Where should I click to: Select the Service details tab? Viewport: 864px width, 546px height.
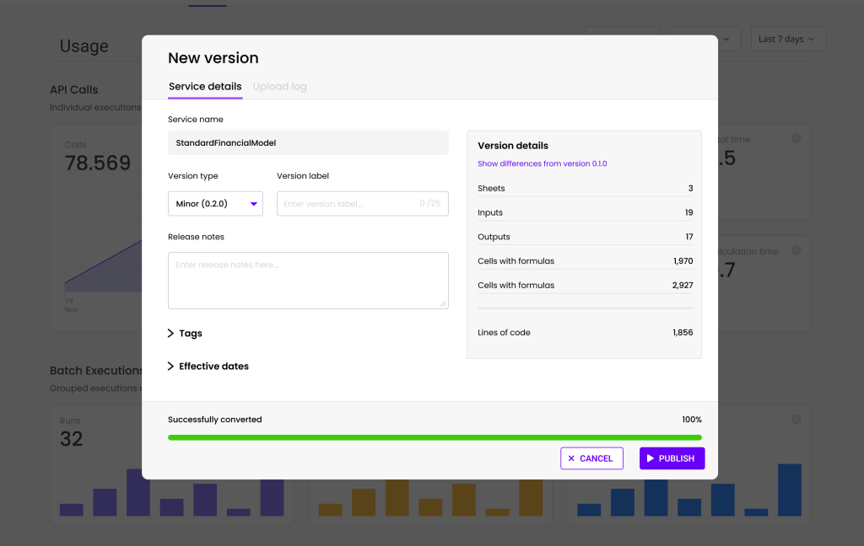[205, 86]
